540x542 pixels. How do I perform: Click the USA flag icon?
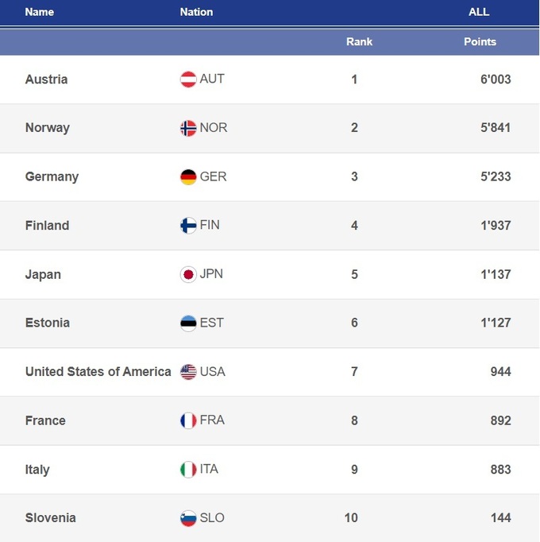(188, 372)
